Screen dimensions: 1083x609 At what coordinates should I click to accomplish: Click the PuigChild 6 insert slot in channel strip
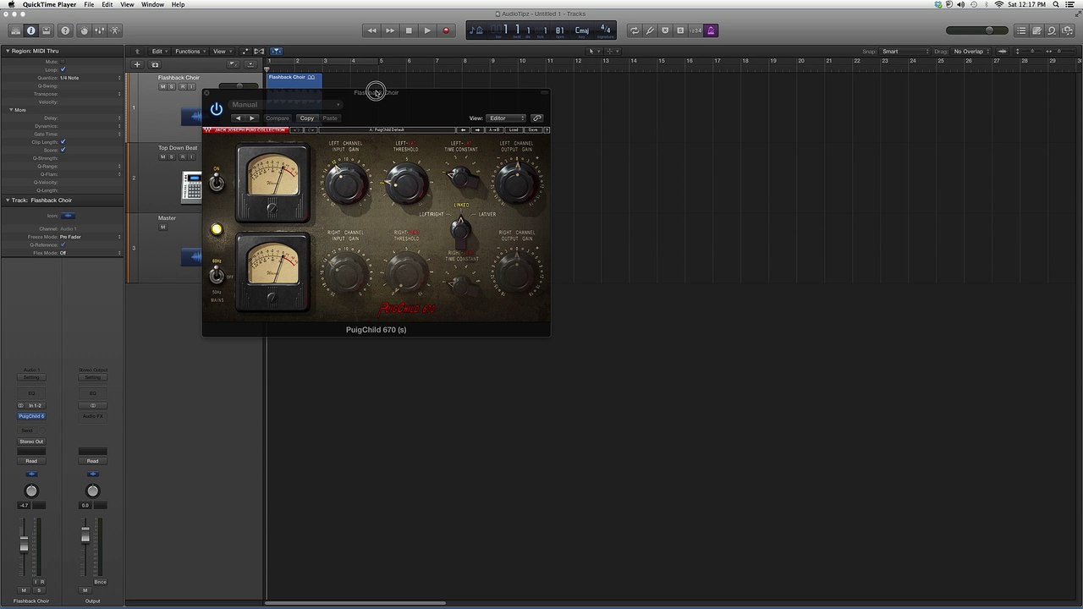pyautogui.click(x=31, y=416)
